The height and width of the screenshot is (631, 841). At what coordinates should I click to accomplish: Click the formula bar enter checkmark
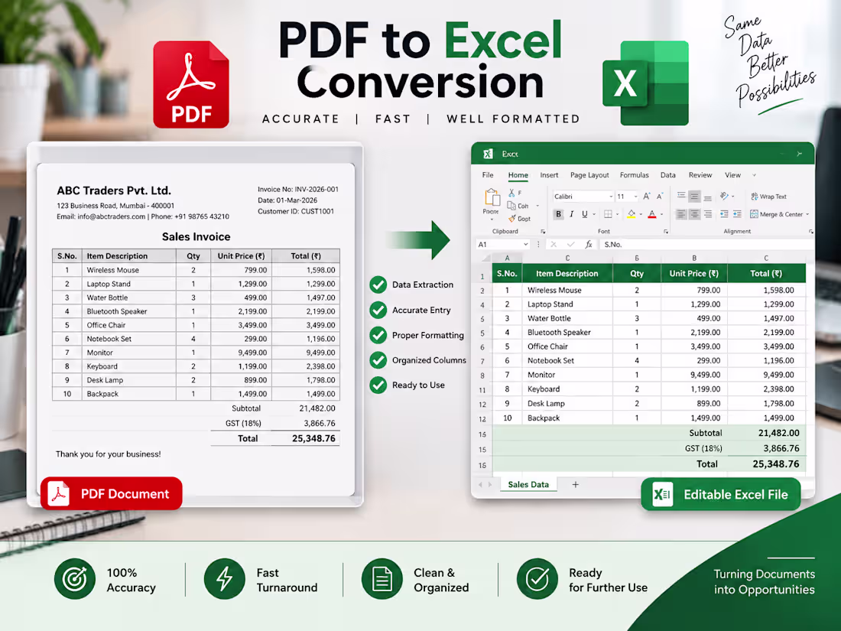pos(570,244)
